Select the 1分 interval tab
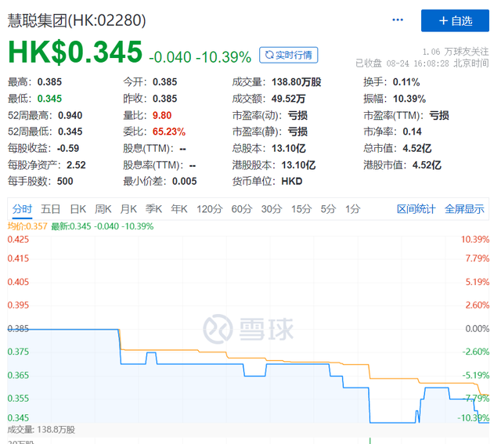This screenshot has width=501, height=444. [x=352, y=209]
